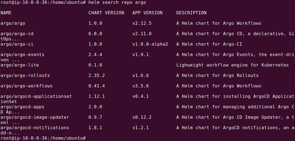
Task: Click app version v1.0.0-alpha2
Action: pyautogui.click(x=150, y=44)
